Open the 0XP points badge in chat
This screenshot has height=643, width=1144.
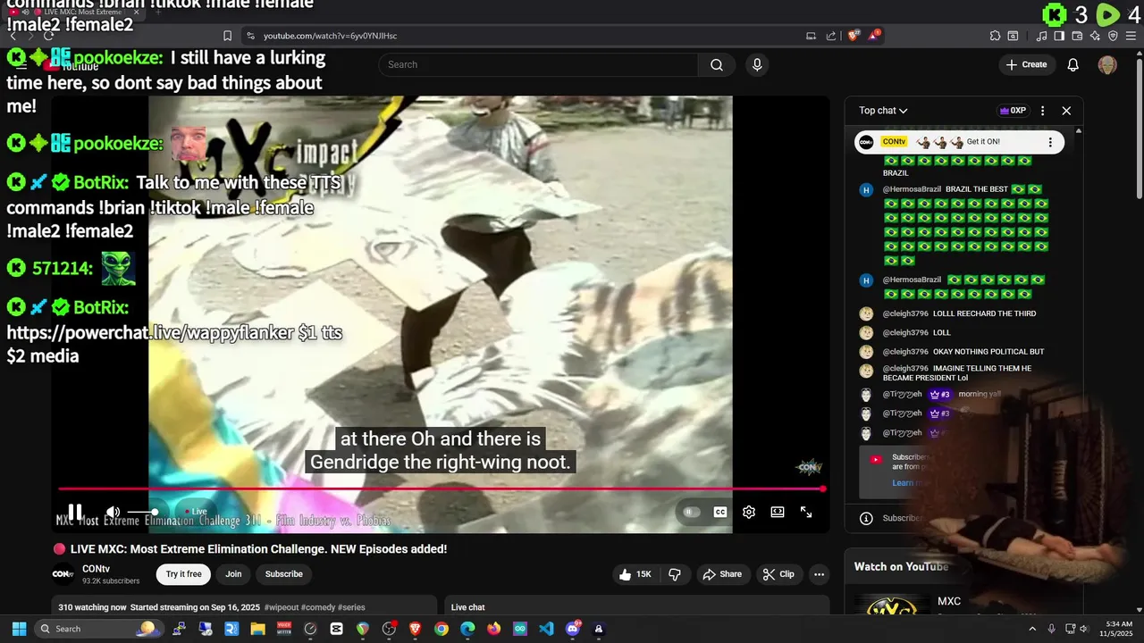[x=1013, y=111]
